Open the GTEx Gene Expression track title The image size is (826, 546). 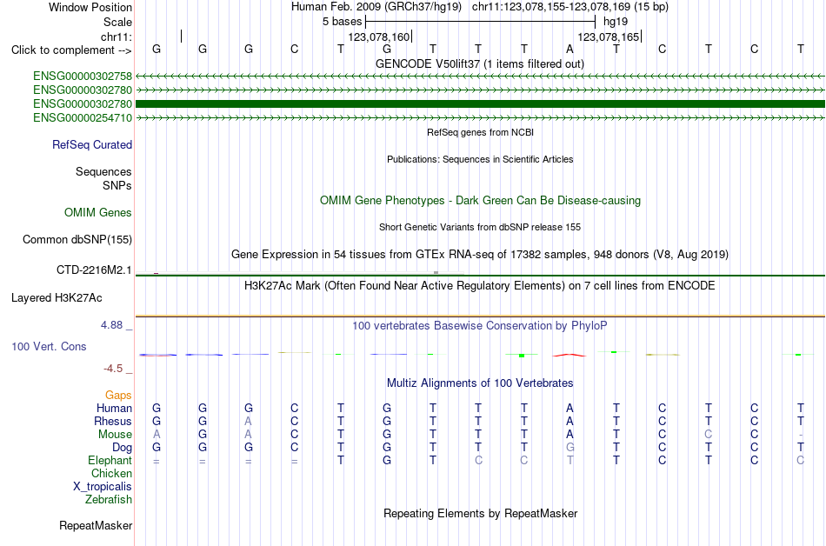(480, 255)
